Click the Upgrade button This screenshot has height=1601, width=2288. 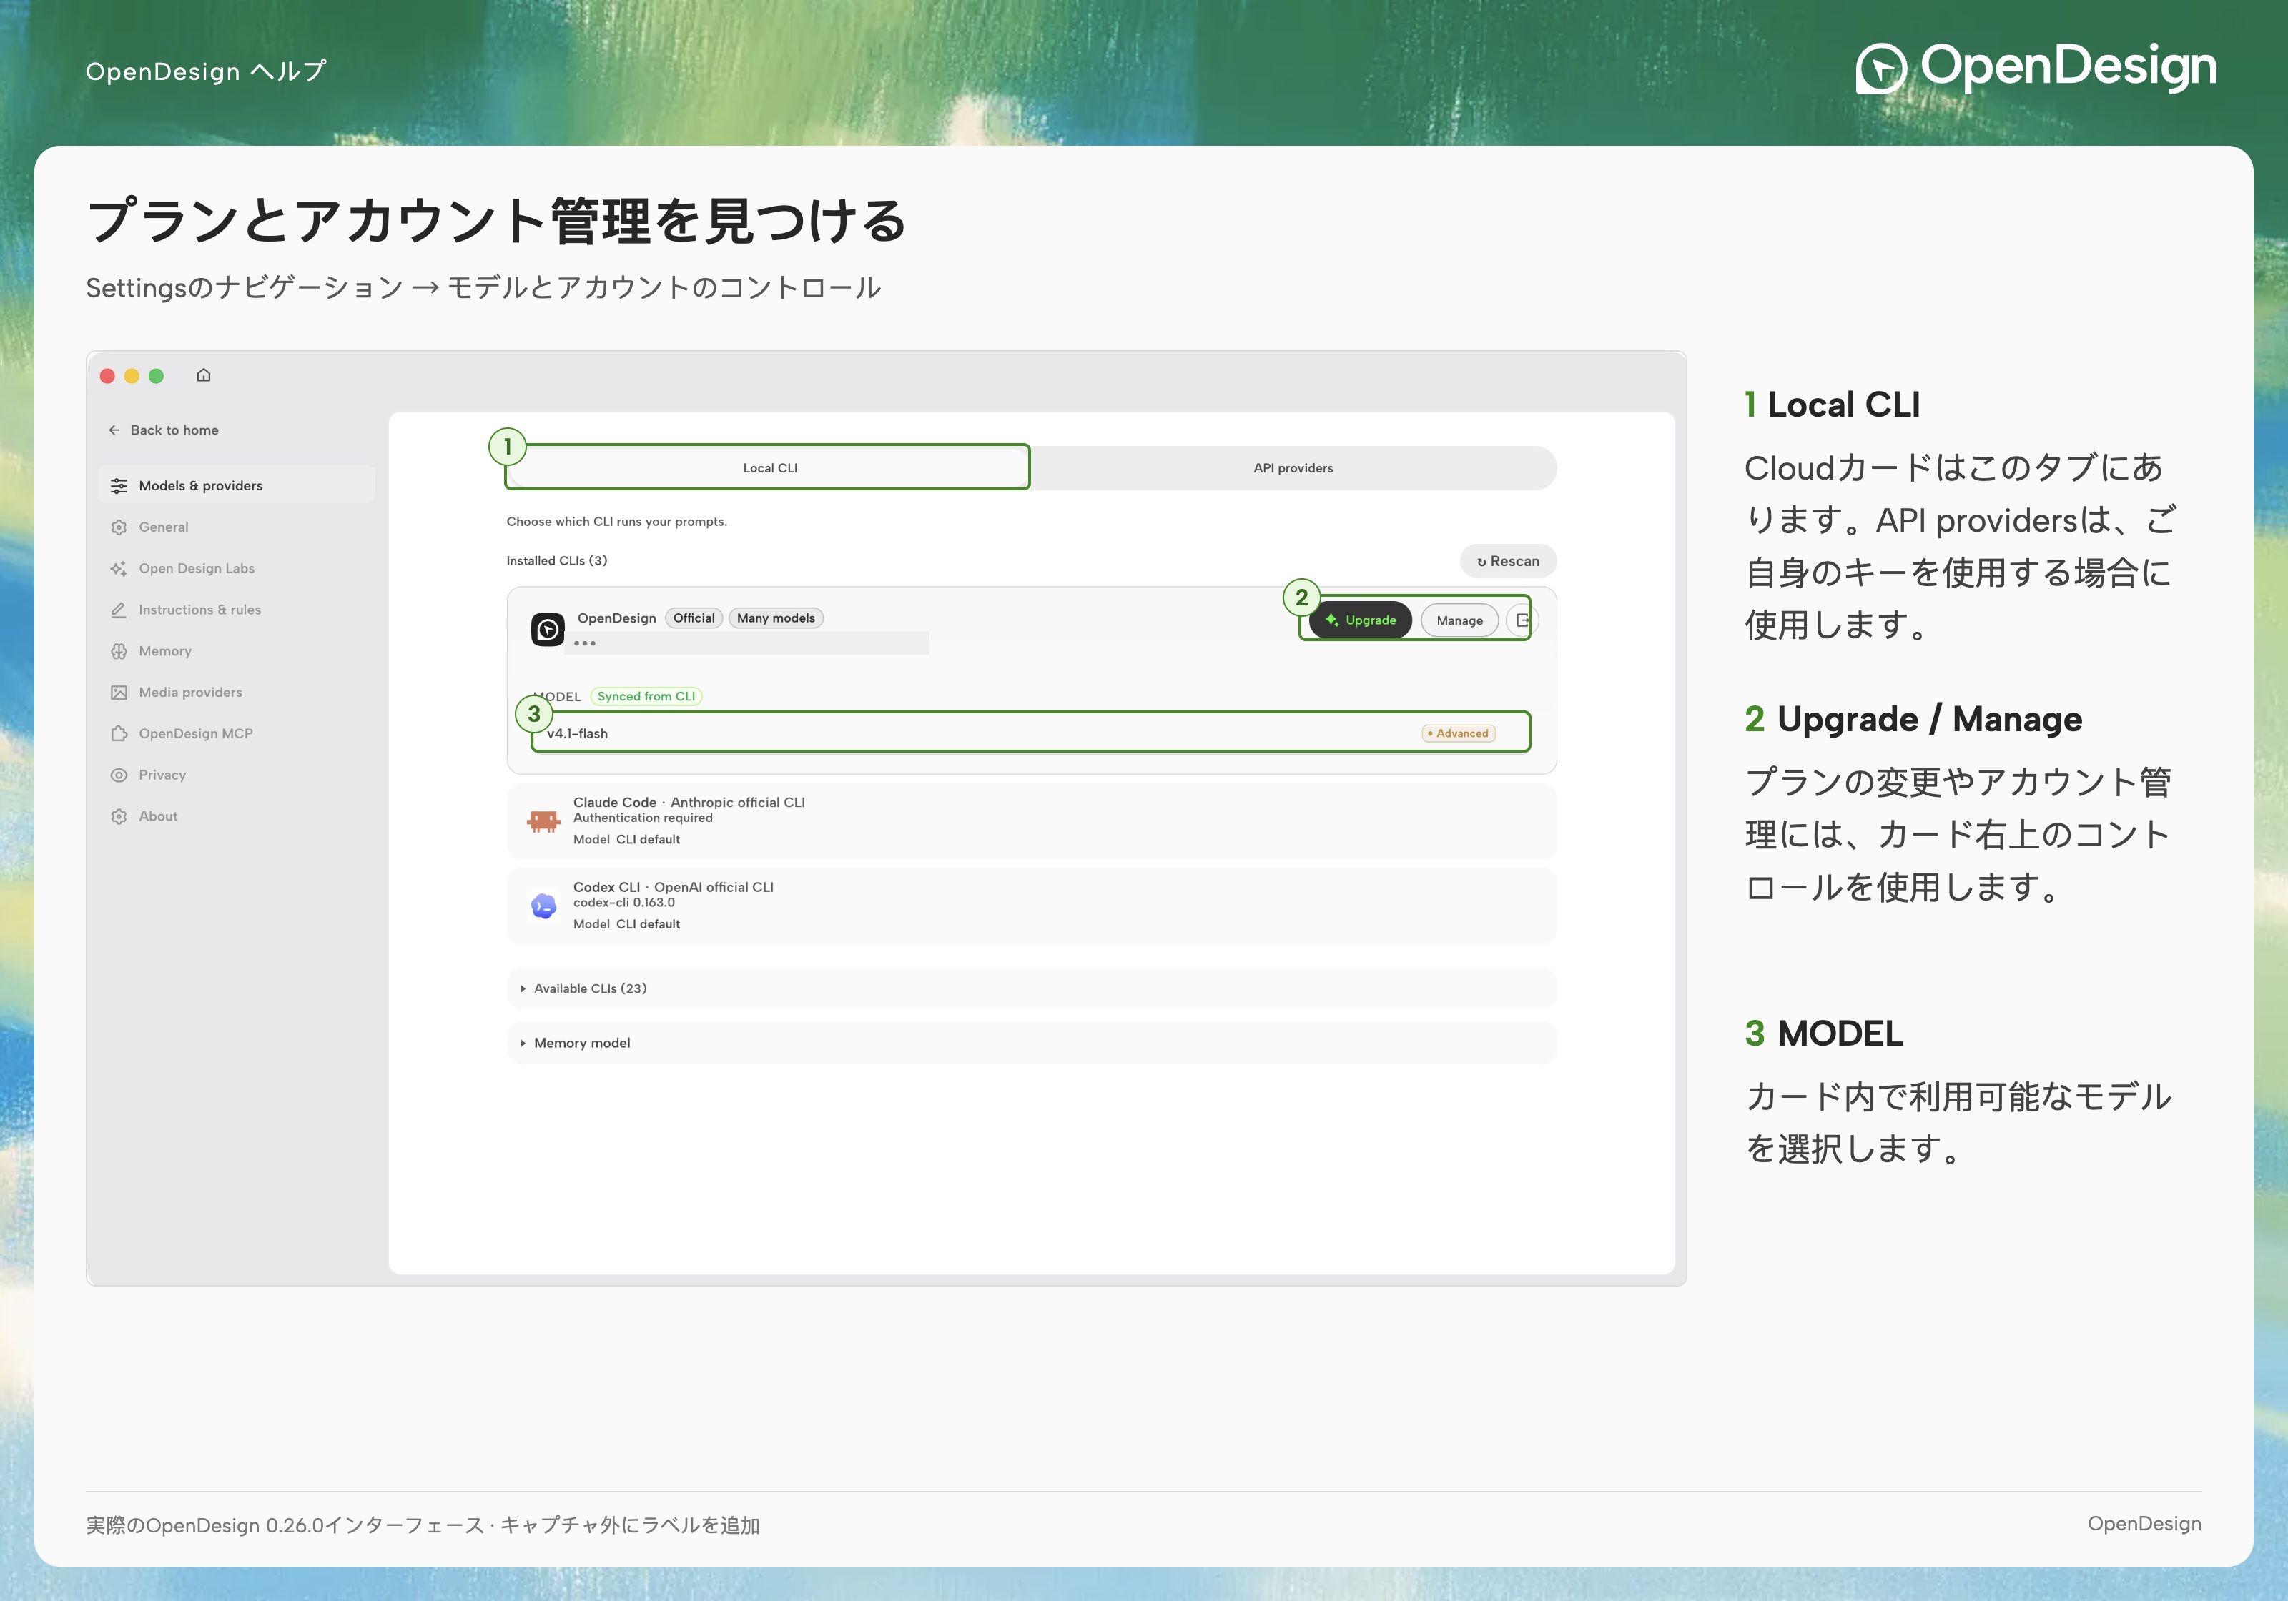pos(1360,620)
